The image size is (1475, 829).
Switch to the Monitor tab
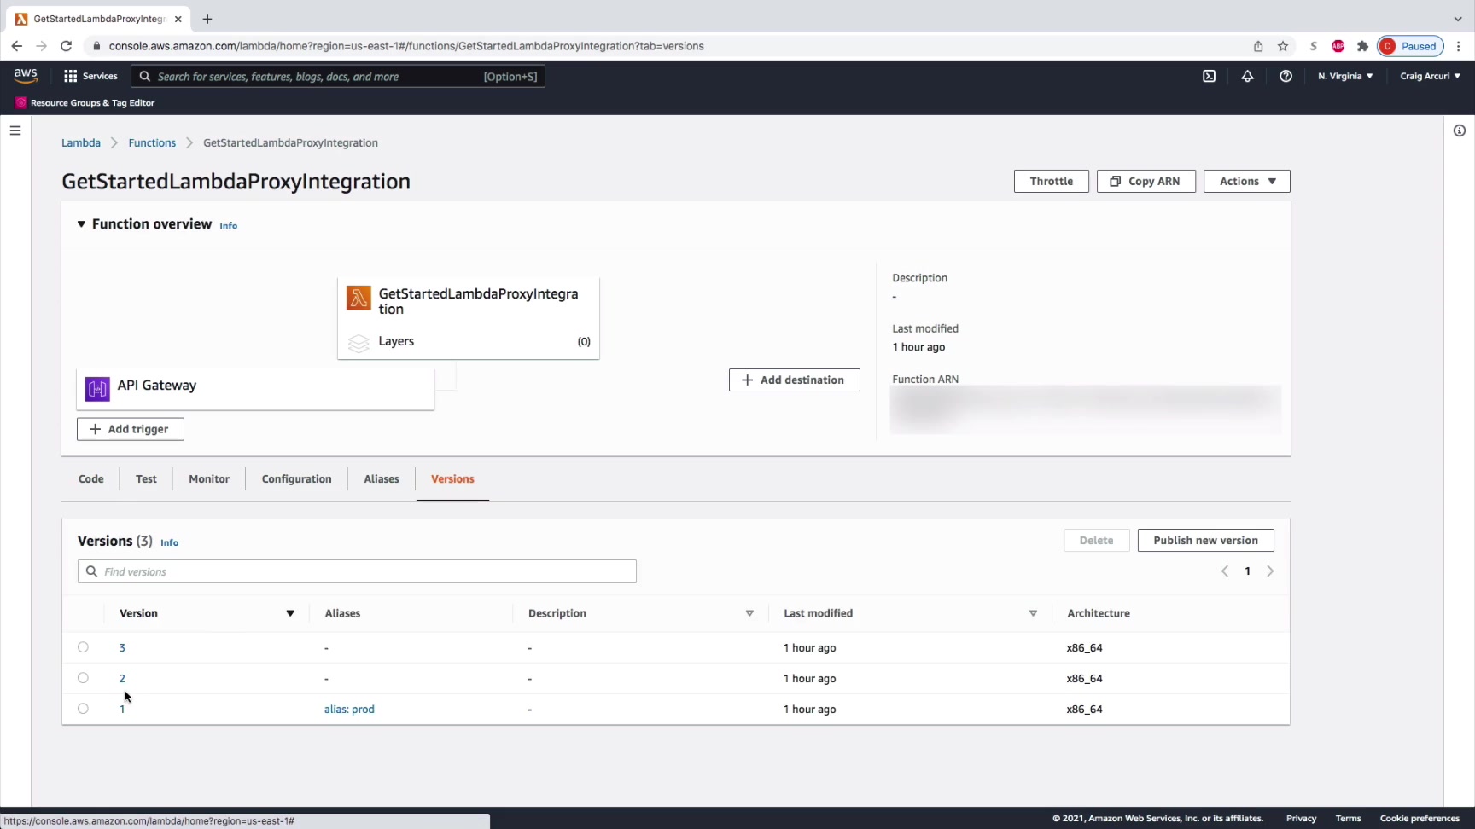click(x=209, y=479)
